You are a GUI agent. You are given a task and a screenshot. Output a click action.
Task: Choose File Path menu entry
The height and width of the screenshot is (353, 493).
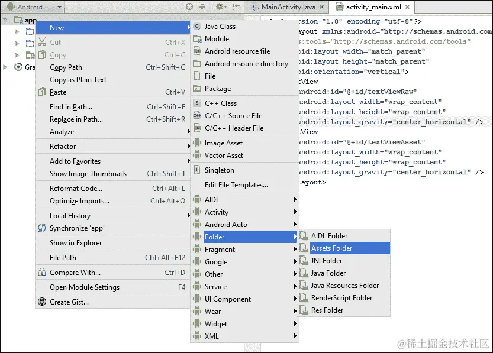[x=113, y=258]
